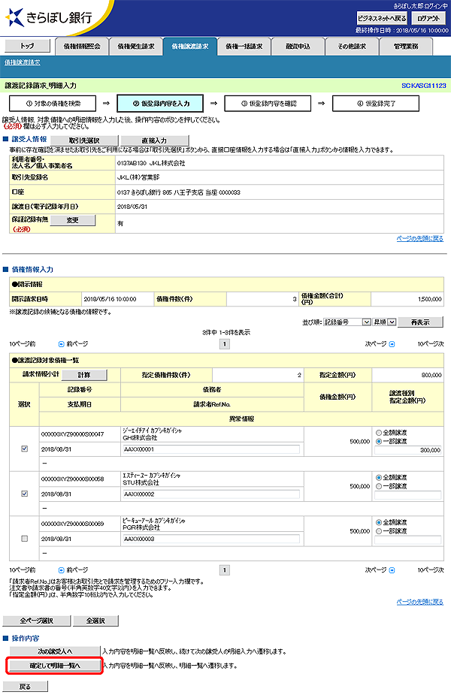Click the screen ID SCKASG11123

(423, 86)
